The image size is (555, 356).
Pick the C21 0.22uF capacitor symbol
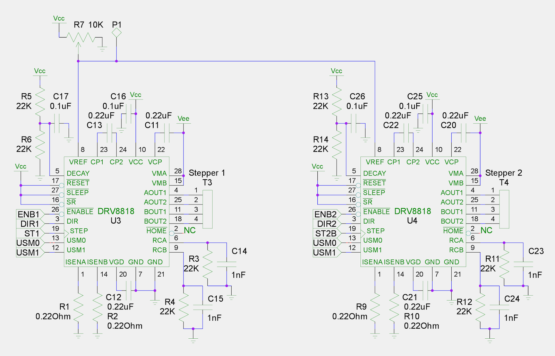tap(425, 290)
